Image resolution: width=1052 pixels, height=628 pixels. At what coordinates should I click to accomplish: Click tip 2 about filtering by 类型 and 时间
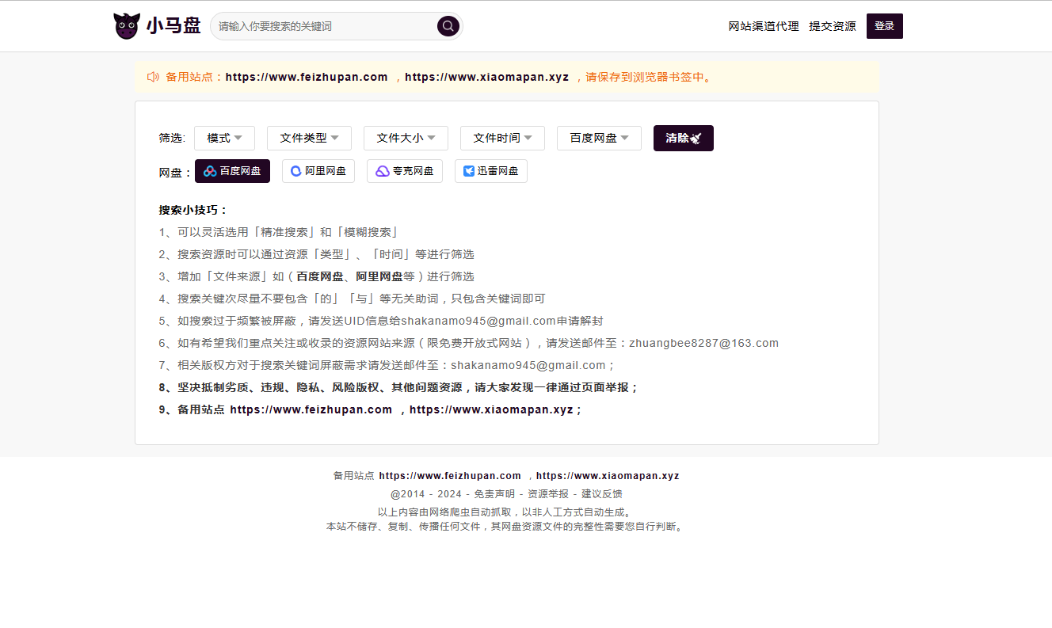tap(316, 254)
